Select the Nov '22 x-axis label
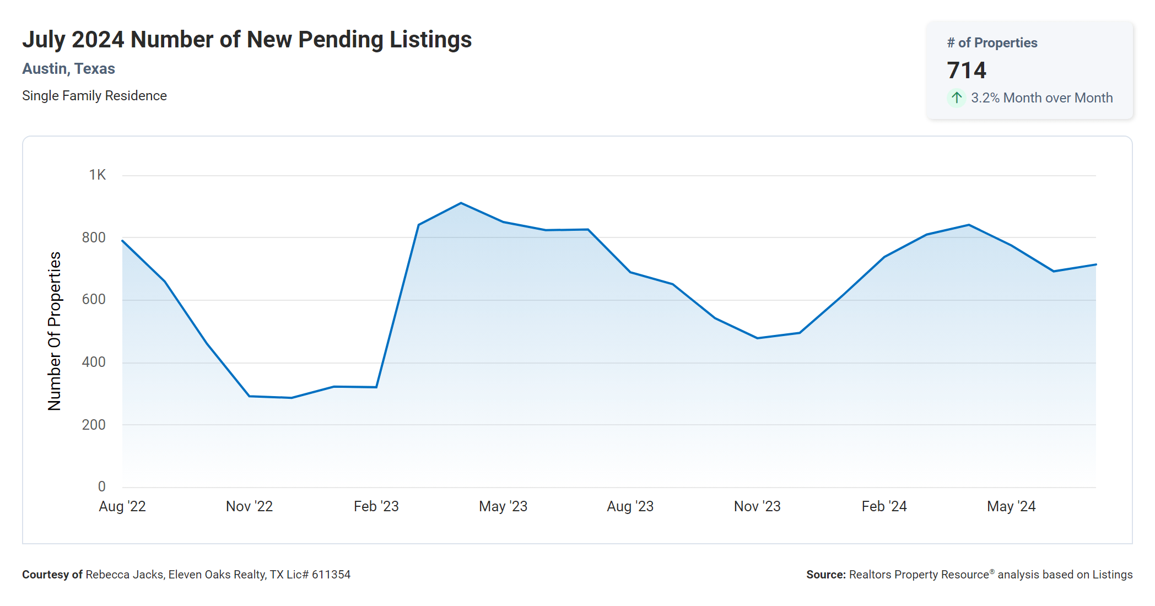 click(x=249, y=506)
